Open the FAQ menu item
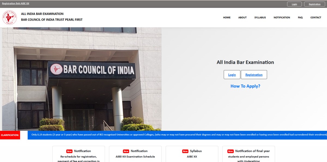 300,17
